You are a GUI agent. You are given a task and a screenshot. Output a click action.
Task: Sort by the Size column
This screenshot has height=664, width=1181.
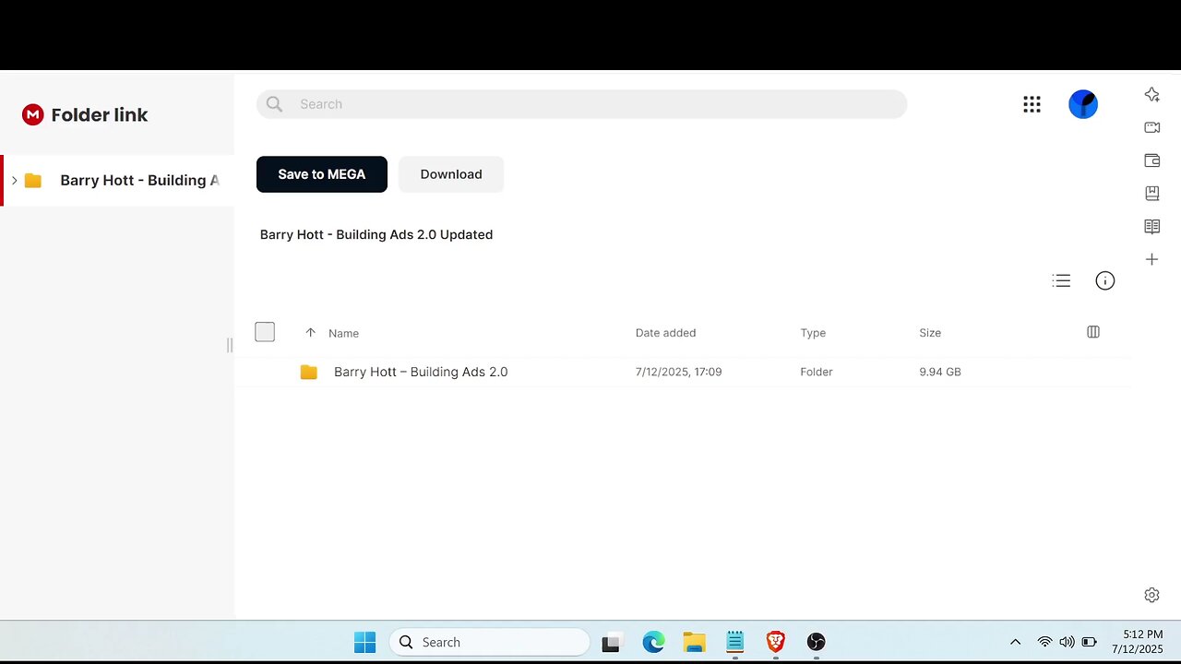coord(930,333)
